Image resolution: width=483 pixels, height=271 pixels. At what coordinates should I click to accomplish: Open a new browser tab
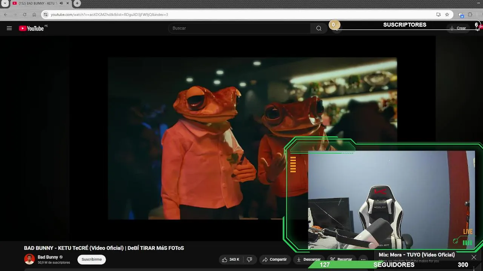[77, 3]
